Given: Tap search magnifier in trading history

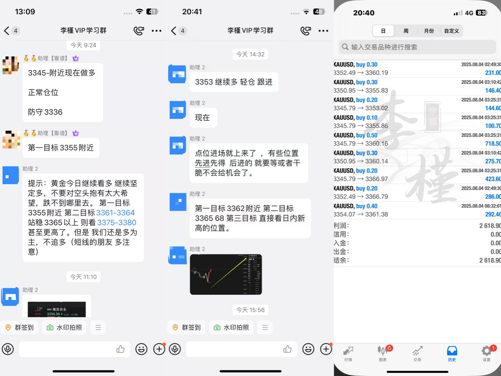Looking at the screenshot, I should [x=345, y=47].
